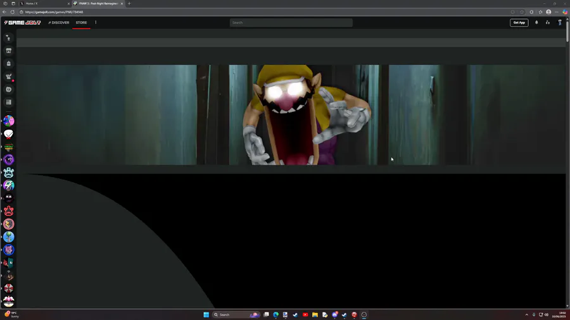Focus the Game Jolt search field
The width and height of the screenshot is (570, 320).
coord(291,23)
